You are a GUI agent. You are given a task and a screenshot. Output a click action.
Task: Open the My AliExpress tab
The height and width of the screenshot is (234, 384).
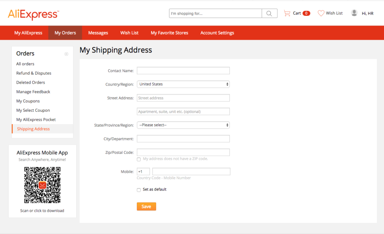coord(28,33)
